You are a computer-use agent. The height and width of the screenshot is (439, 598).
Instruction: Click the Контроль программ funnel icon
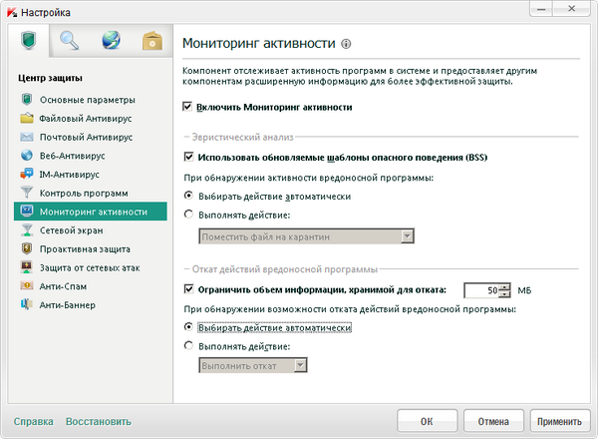(x=27, y=193)
